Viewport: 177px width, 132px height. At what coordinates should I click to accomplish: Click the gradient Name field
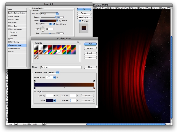click(61, 67)
